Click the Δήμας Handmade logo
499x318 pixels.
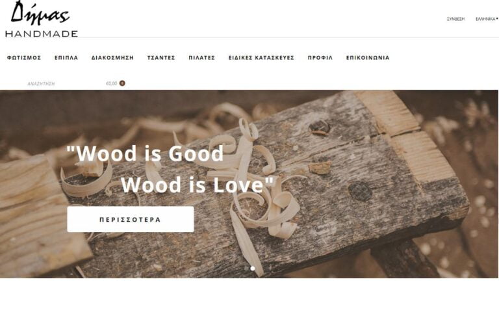42,19
